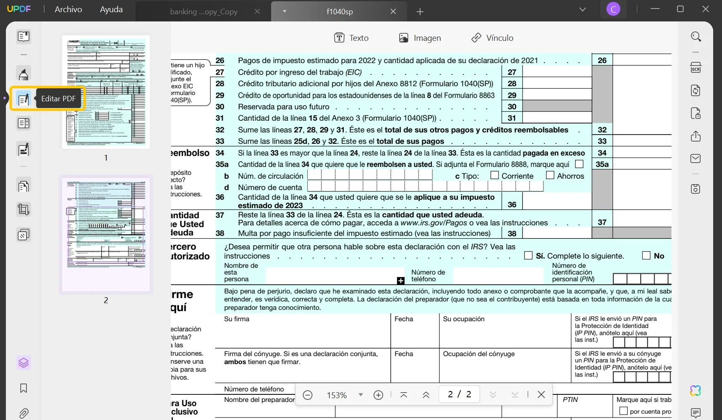Close the banking ...opy_Copy tab
Viewport: 722px width, 420px height.
tap(257, 11)
